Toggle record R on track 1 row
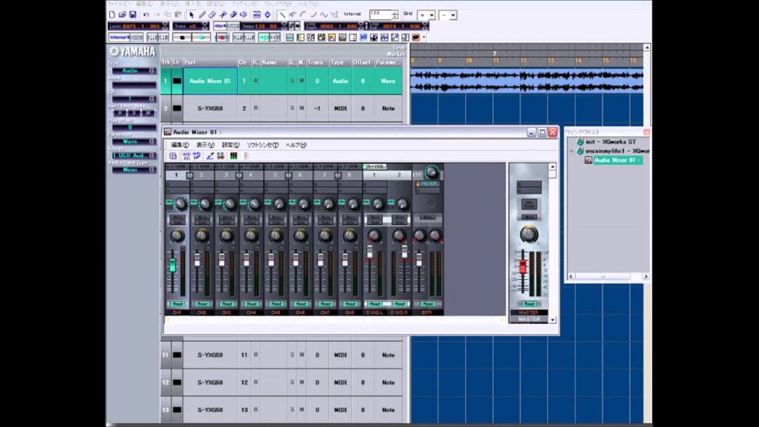The width and height of the screenshot is (759, 427). click(x=256, y=81)
